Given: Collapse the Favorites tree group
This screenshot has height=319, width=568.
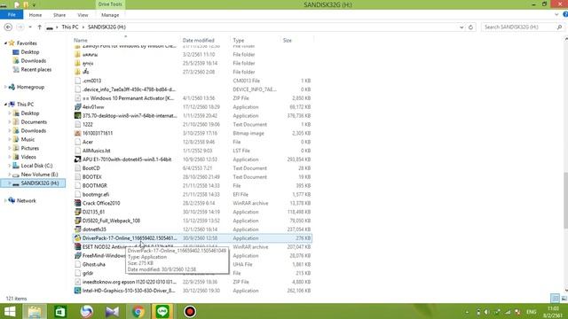Looking at the screenshot, I should pyautogui.click(x=5, y=43).
